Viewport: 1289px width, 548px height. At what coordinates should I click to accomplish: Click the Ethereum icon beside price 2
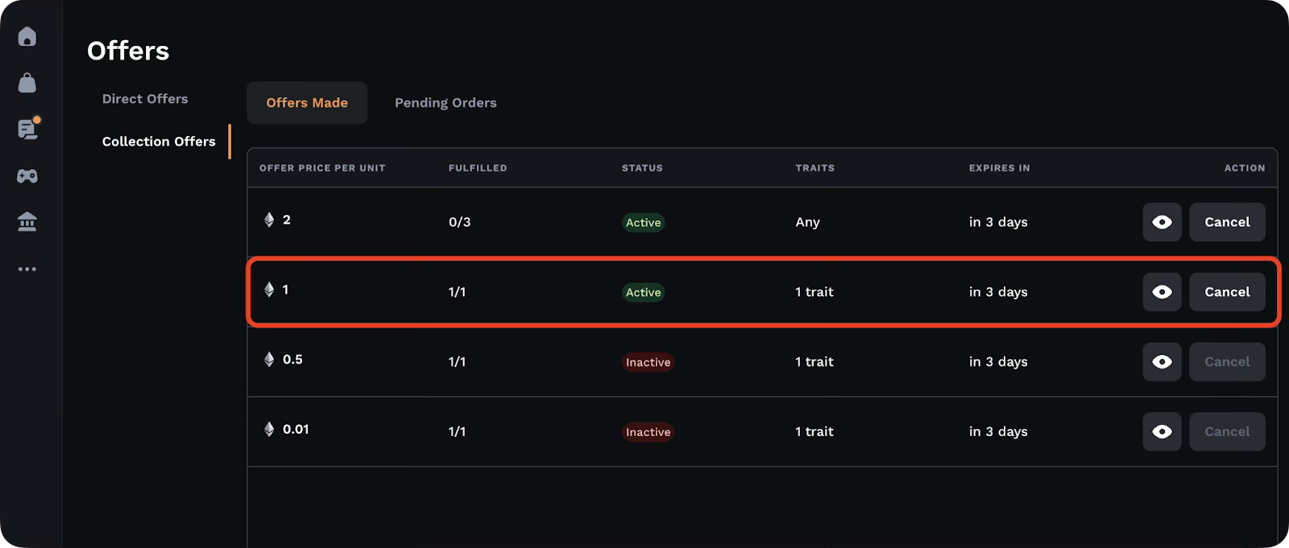[269, 220]
